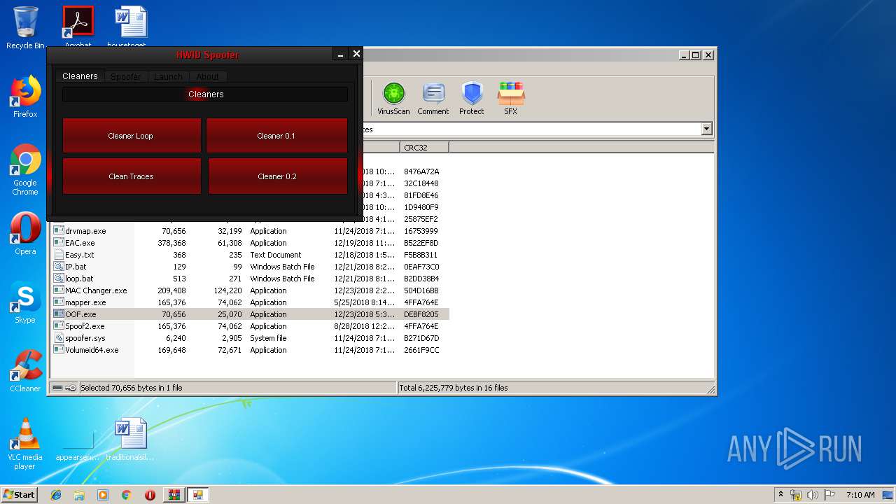
Task: Select the Spoof2.exe row
Action: [x=251, y=326]
